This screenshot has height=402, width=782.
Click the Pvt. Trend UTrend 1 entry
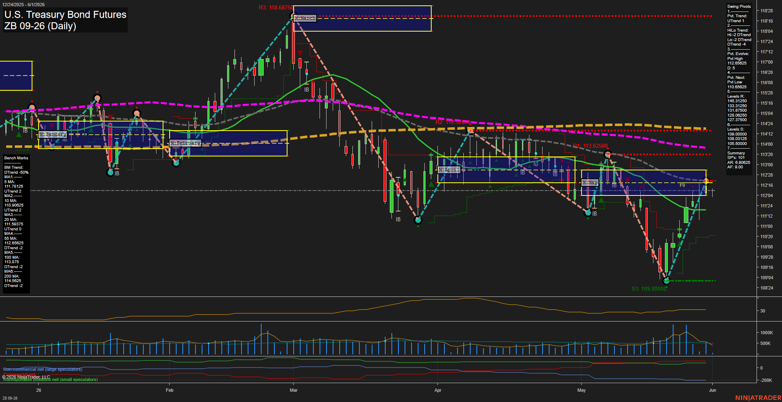point(737,18)
